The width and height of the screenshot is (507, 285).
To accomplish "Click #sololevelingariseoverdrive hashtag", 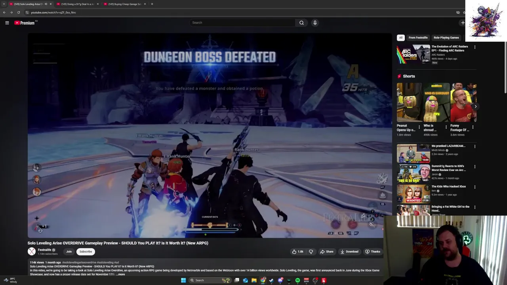I will [79, 262].
